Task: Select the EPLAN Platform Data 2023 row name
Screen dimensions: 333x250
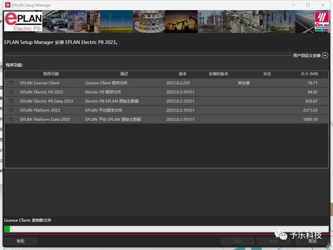Action: tap(45, 119)
